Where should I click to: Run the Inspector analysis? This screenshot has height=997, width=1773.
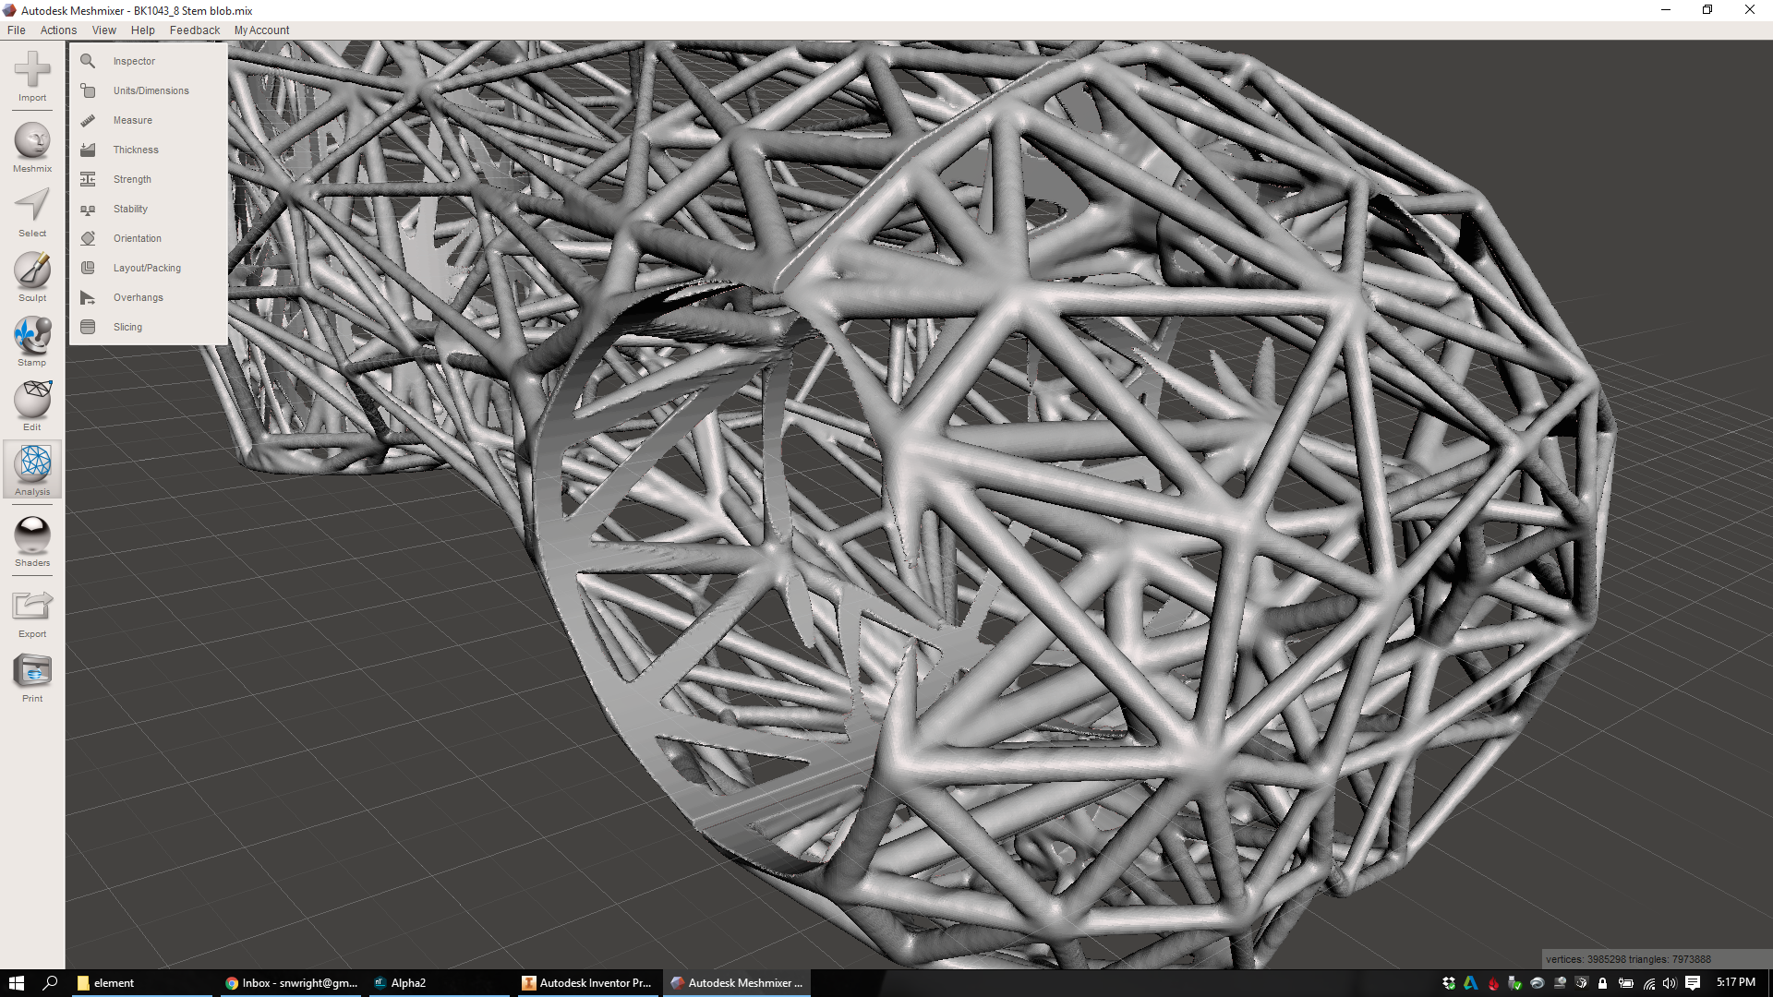(134, 61)
